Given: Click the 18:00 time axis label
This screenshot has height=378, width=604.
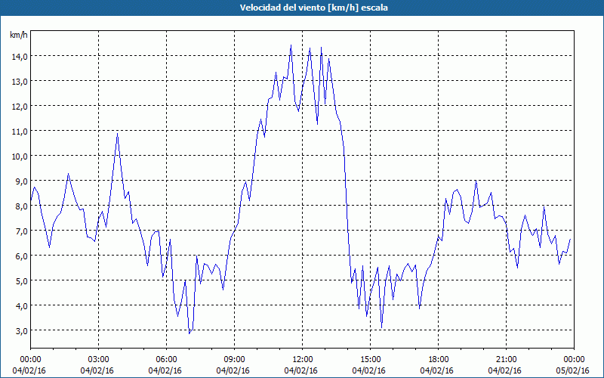Looking at the screenshot, I should (x=439, y=360).
